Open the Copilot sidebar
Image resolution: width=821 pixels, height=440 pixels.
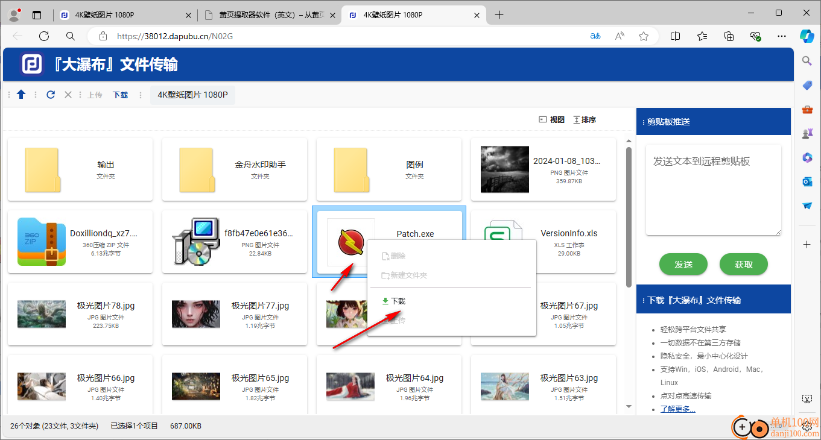807,36
